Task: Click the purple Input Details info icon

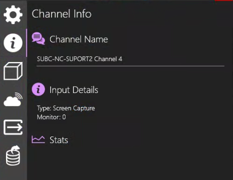Action: [38, 89]
